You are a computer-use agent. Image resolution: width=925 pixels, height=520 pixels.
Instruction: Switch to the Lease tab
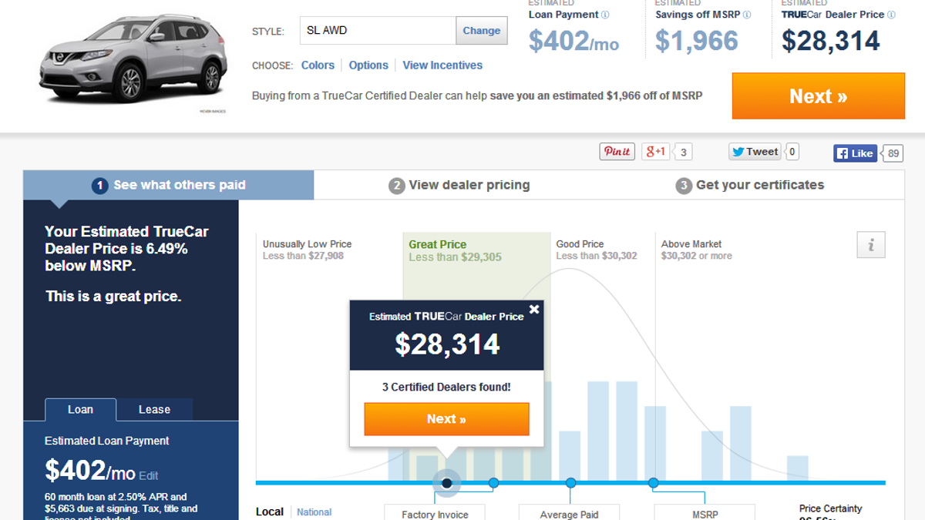click(154, 410)
